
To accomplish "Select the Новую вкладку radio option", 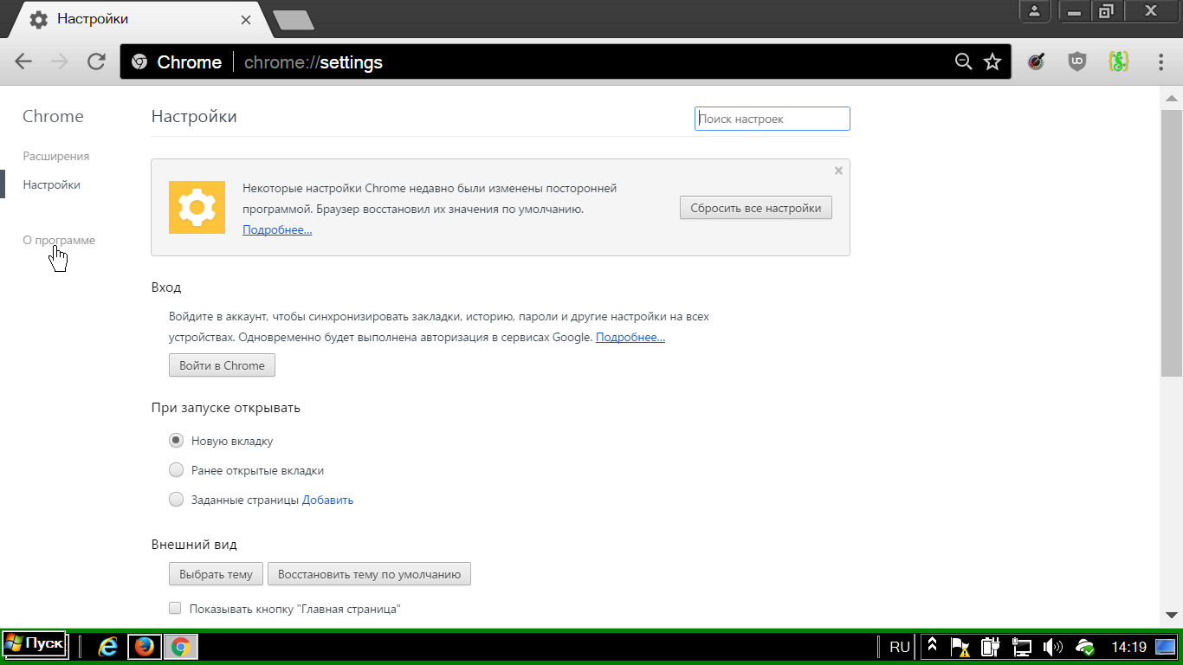I will [176, 441].
